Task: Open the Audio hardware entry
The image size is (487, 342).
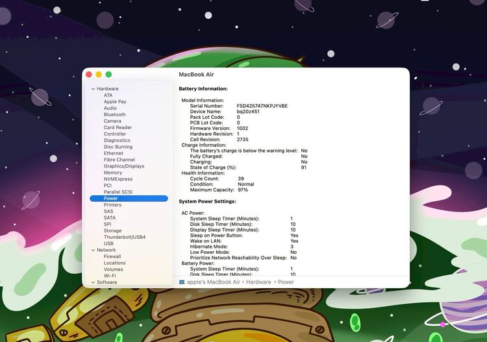Action: click(110, 108)
